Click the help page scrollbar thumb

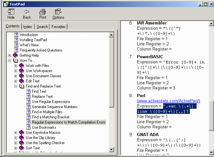(211, 115)
